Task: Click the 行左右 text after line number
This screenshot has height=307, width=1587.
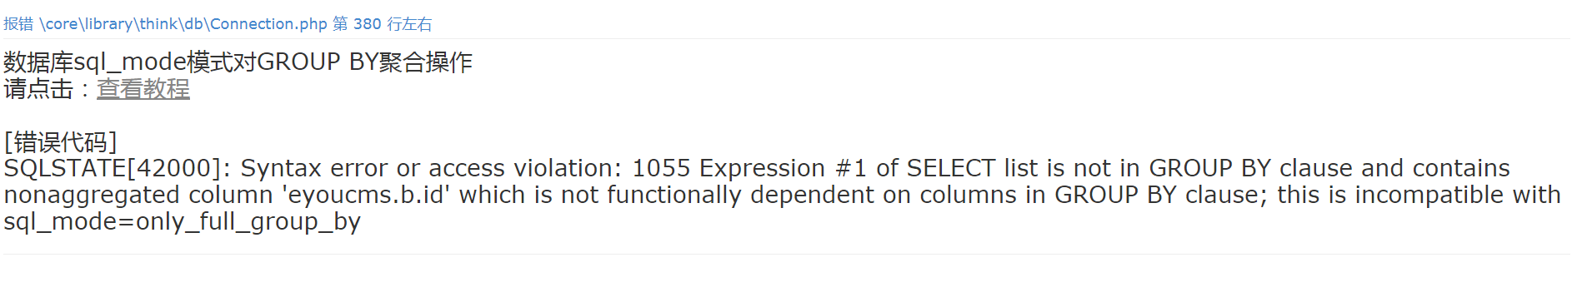Action: (409, 24)
